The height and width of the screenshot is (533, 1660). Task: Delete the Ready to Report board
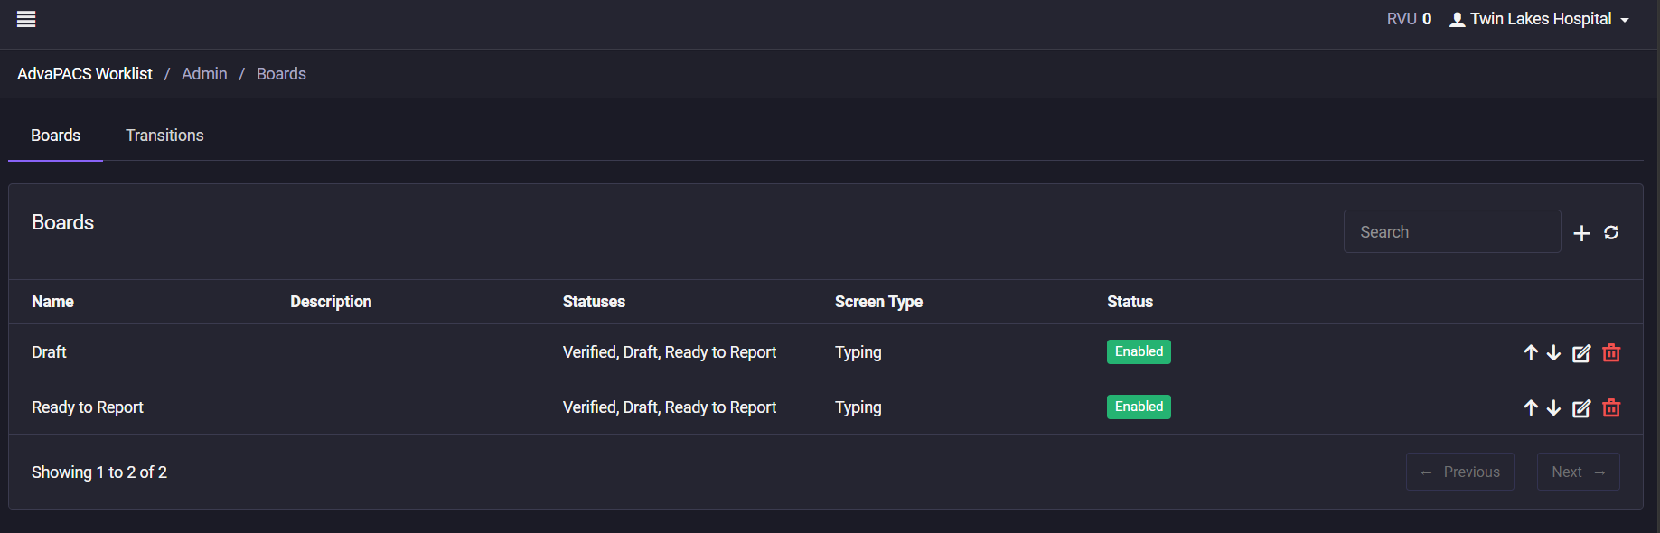tap(1611, 407)
